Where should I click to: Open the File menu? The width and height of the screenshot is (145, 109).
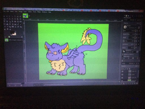tap(4, 11)
